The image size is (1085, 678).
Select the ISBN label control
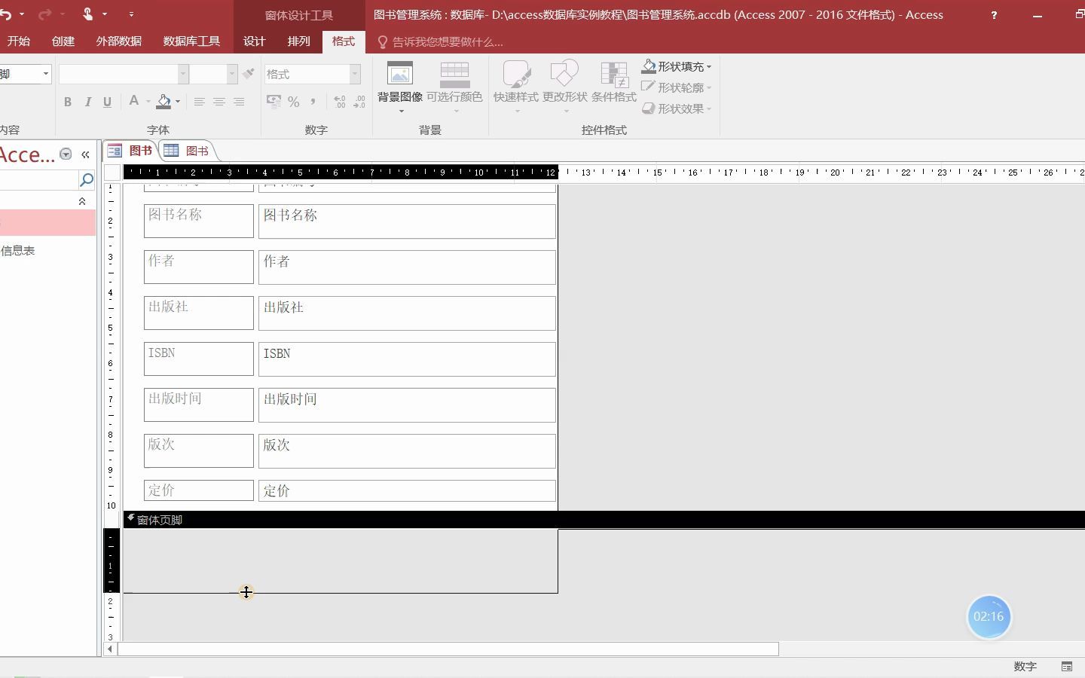pyautogui.click(x=199, y=359)
